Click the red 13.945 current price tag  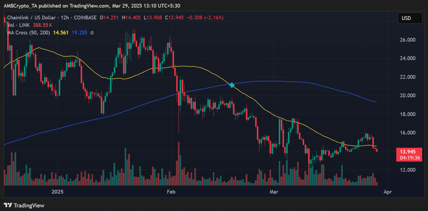click(407, 152)
